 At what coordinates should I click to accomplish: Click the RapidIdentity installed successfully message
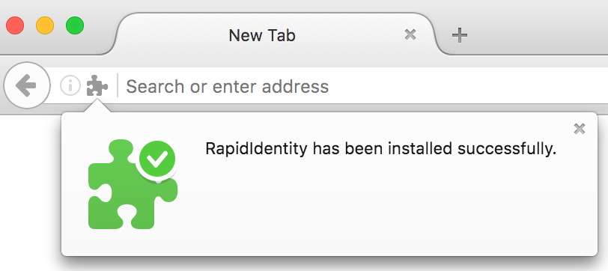coord(381,149)
